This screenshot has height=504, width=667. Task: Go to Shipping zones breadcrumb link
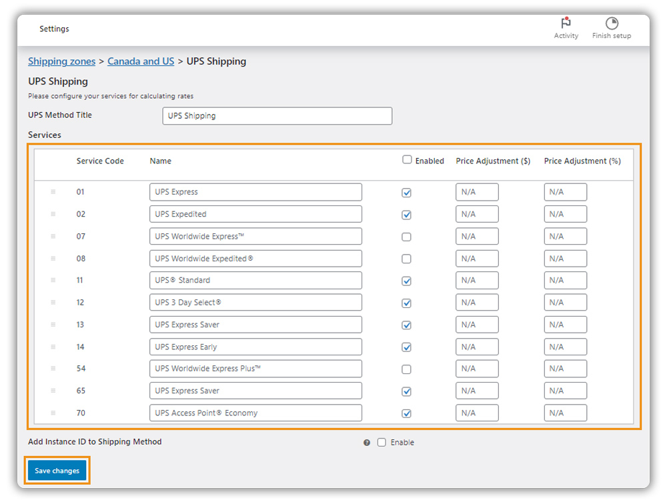pos(61,61)
